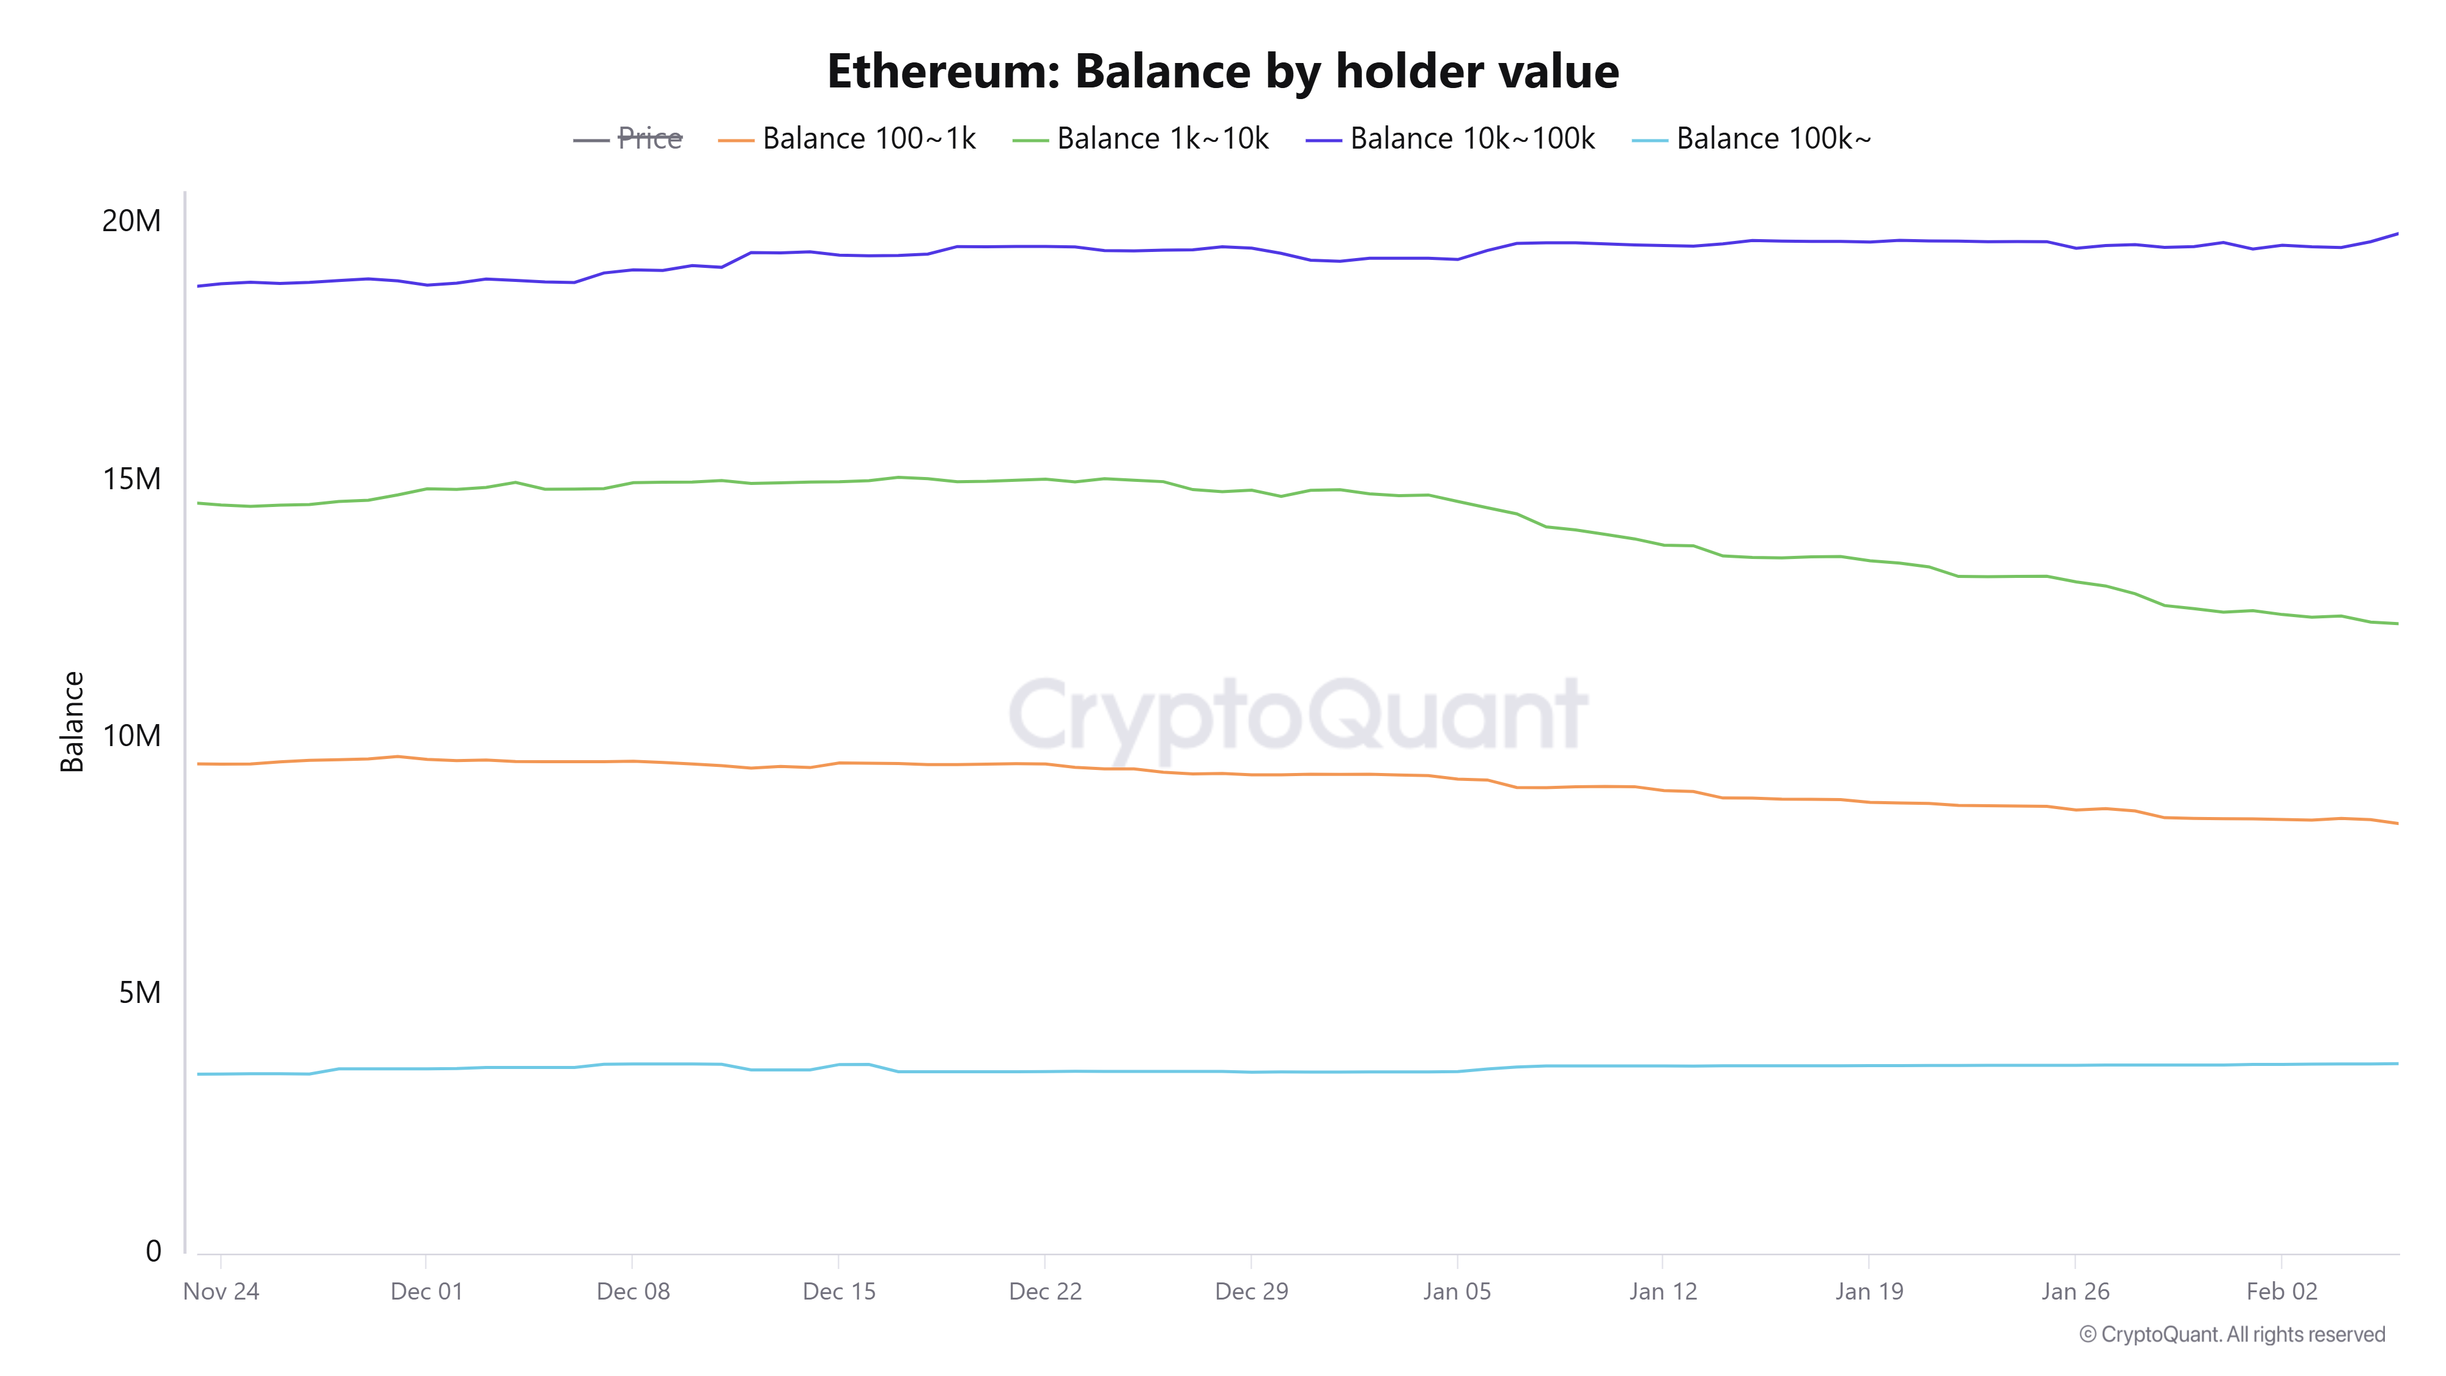Image resolution: width=2446 pixels, height=1376 pixels.
Task: Click the CryptoQuant watermark in the chart
Action: tap(1297, 714)
